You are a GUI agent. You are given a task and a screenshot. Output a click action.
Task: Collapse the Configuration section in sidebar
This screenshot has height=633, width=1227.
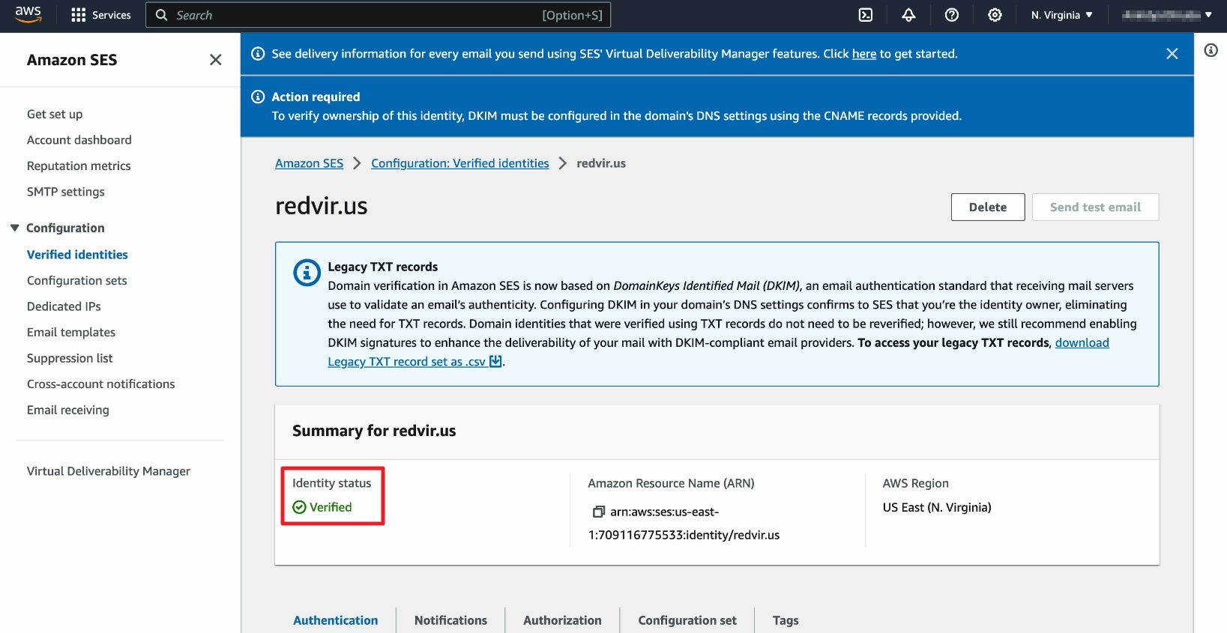(15, 228)
